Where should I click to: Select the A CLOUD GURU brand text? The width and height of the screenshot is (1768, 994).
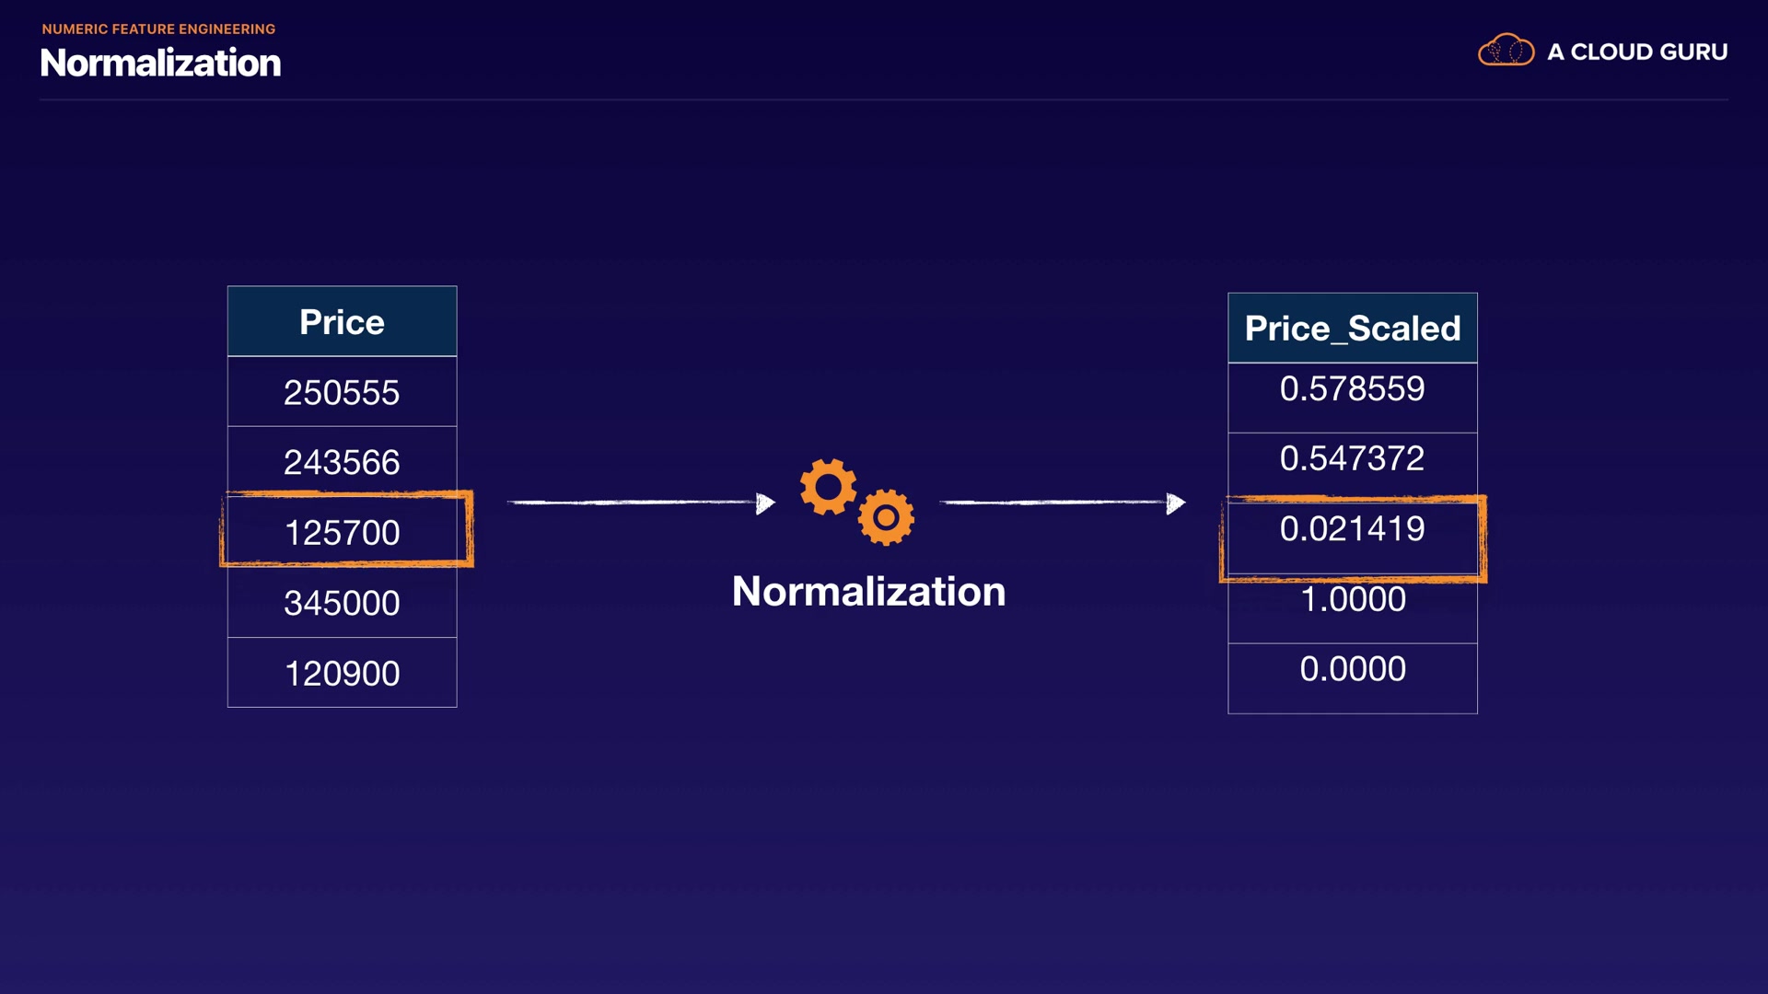1637,52
